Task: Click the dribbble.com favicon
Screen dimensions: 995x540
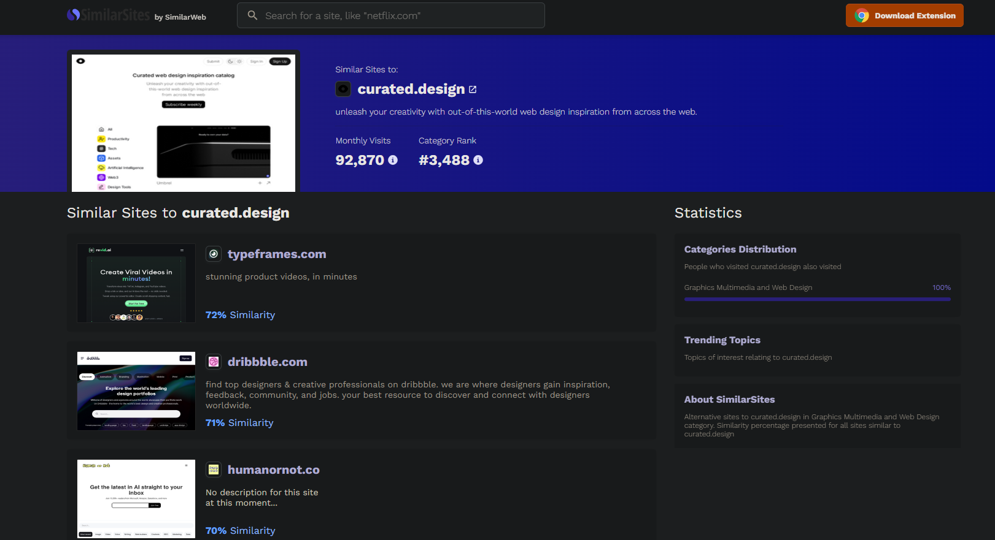Action: click(x=214, y=362)
